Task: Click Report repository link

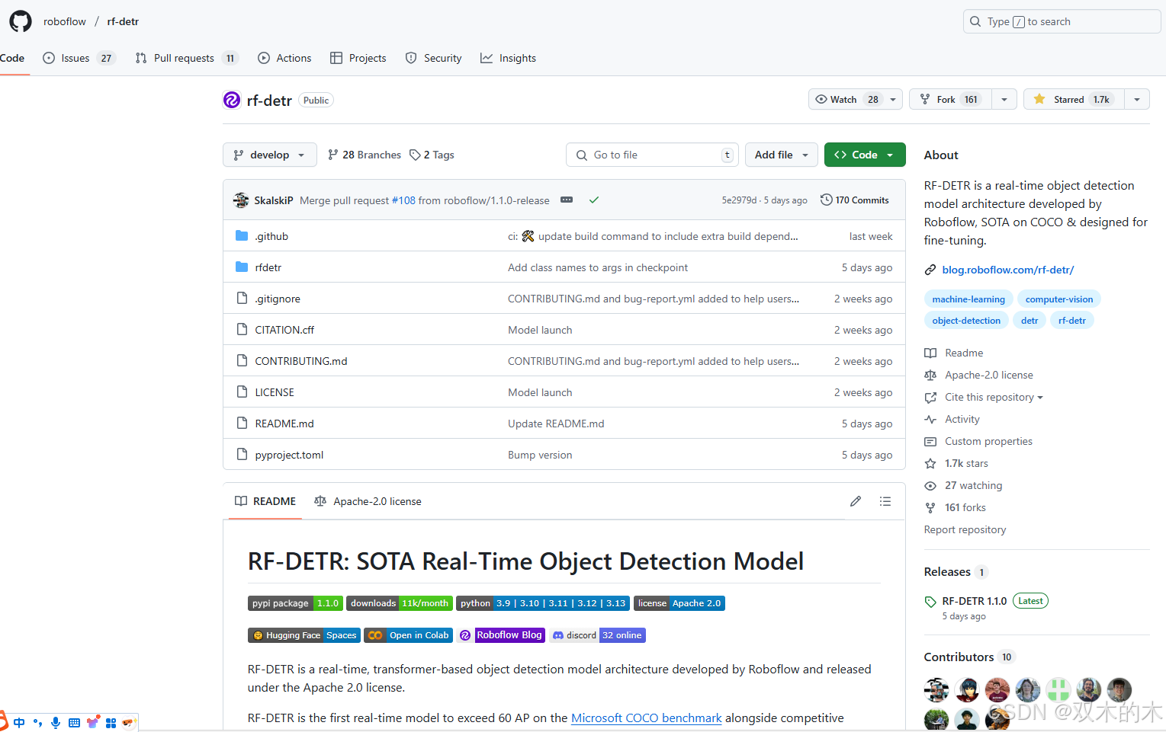Action: 965,529
